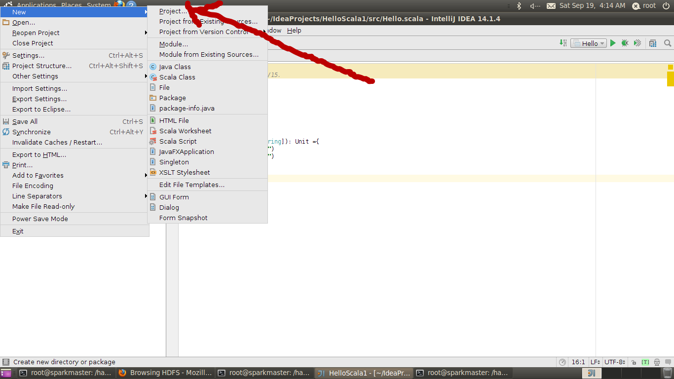Screen dimensions: 674x379
Task: Expand the Line Separators submenu
Action: click(75, 196)
